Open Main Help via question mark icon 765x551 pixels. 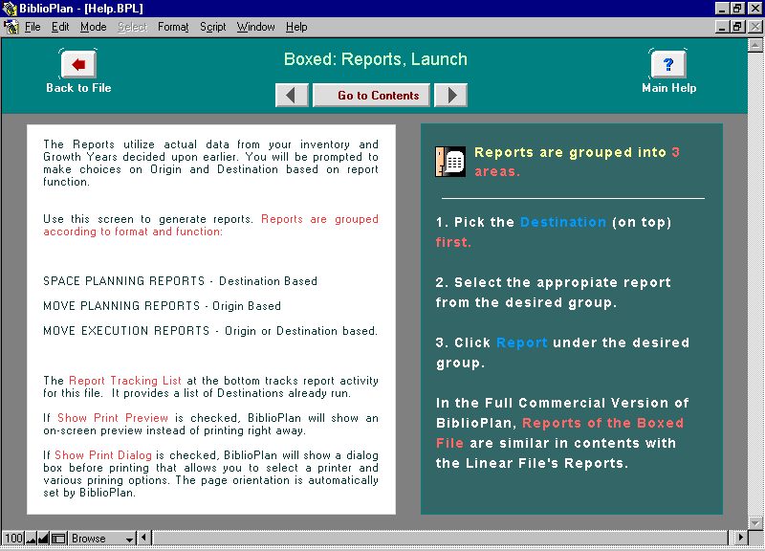click(x=668, y=64)
